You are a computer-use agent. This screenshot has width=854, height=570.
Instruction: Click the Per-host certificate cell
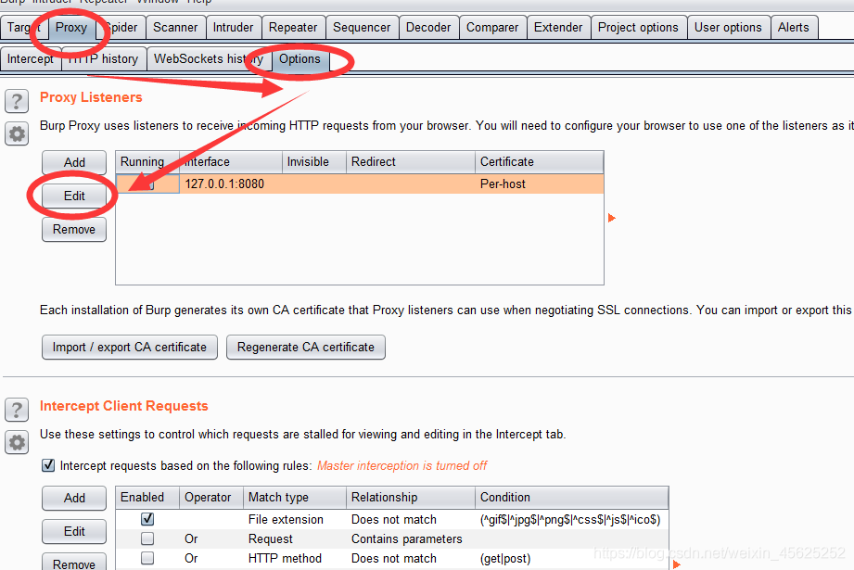(x=539, y=184)
